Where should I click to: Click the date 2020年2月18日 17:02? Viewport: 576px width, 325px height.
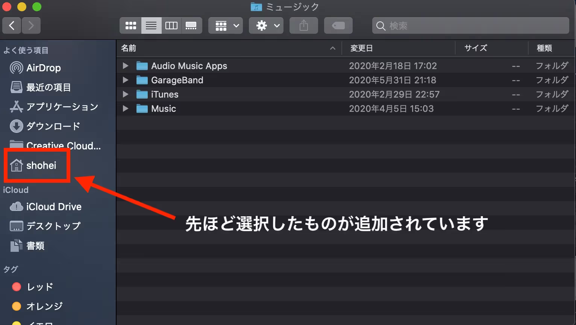[393, 66]
